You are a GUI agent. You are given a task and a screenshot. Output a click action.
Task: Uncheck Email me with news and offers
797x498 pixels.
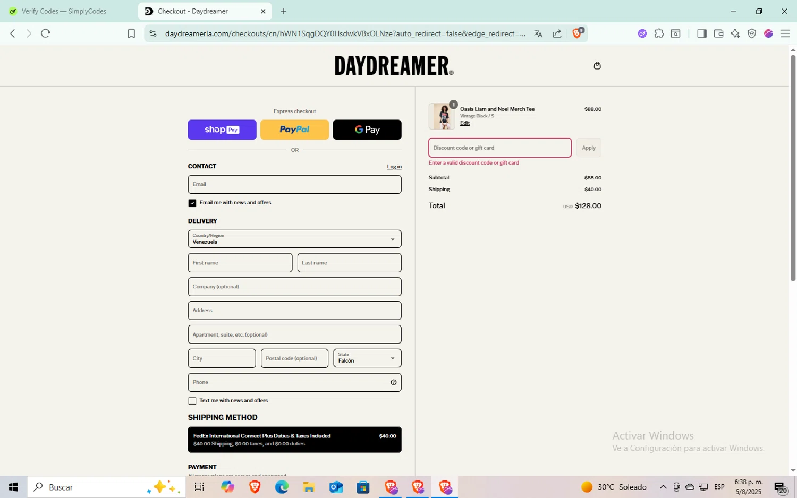(x=192, y=203)
